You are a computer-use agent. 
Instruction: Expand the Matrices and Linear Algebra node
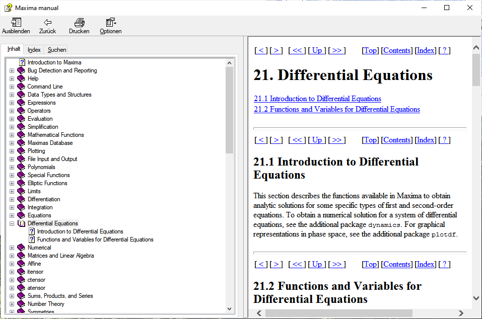tap(12, 256)
